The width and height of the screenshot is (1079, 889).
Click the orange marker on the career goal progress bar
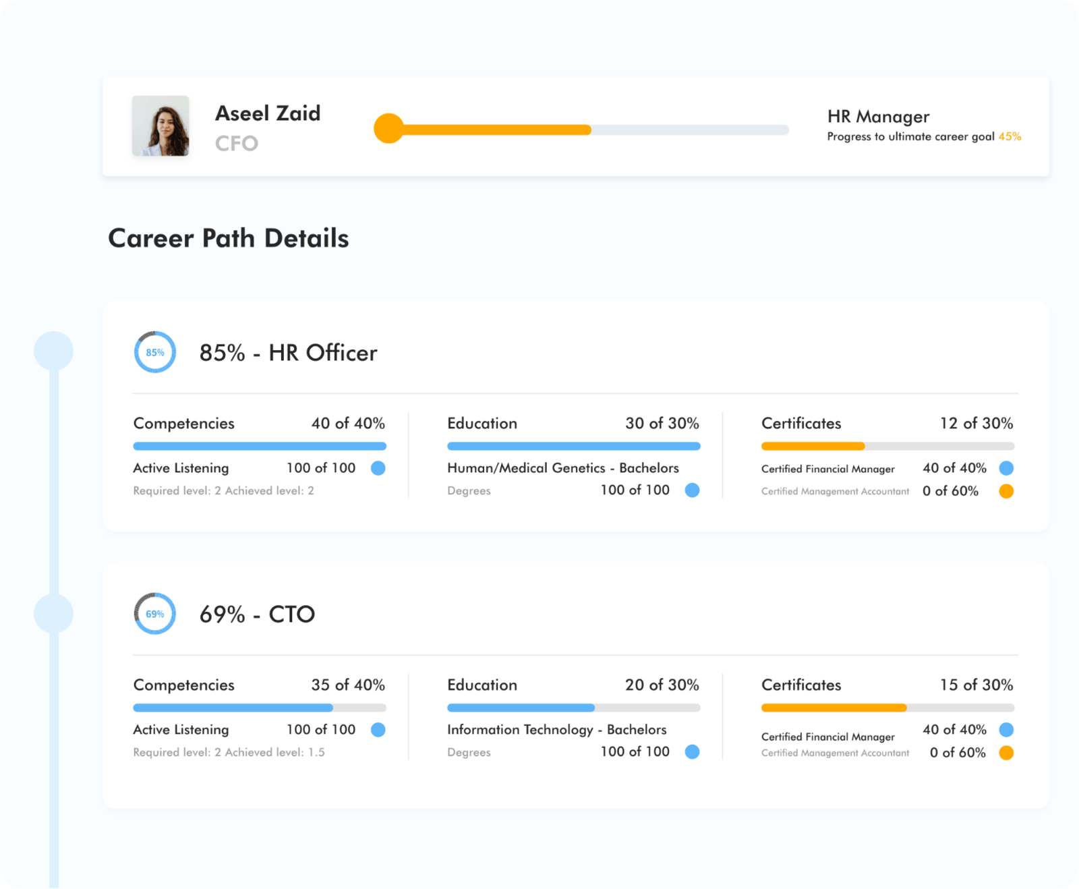click(390, 129)
